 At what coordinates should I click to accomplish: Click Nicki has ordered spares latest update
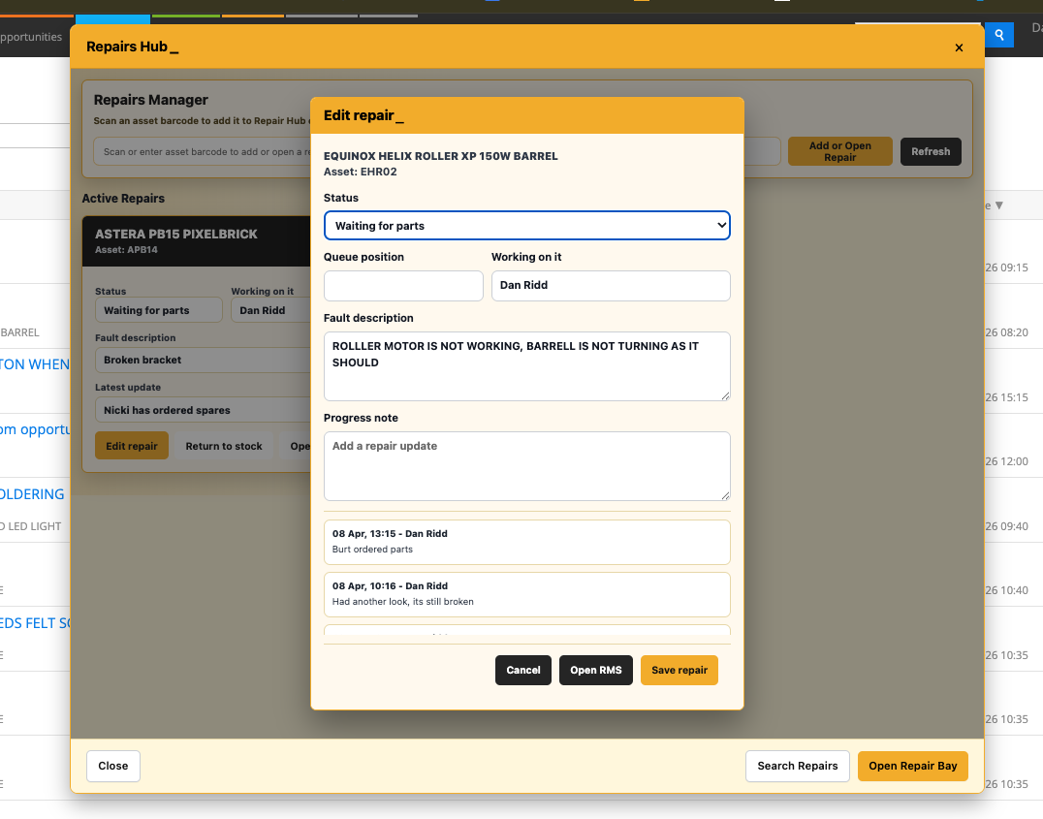[203, 410]
